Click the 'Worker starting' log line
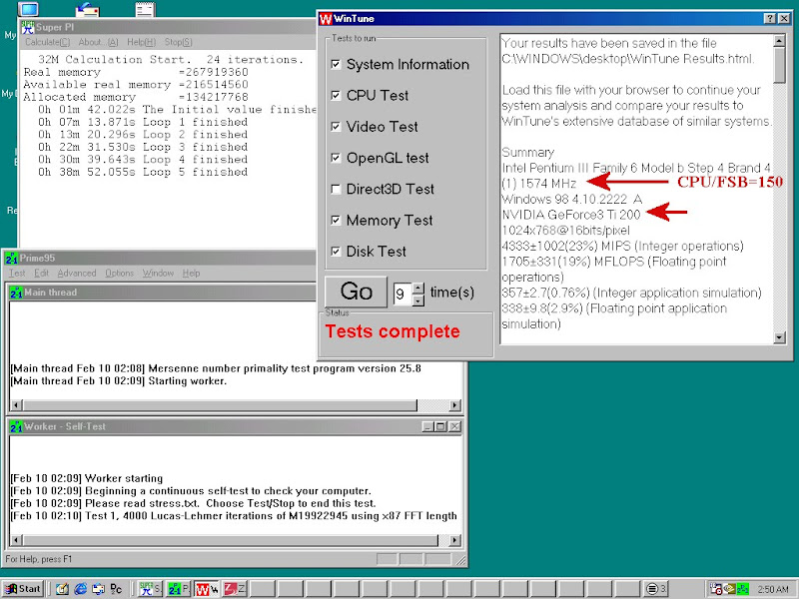This screenshot has height=599, width=799. point(87,478)
